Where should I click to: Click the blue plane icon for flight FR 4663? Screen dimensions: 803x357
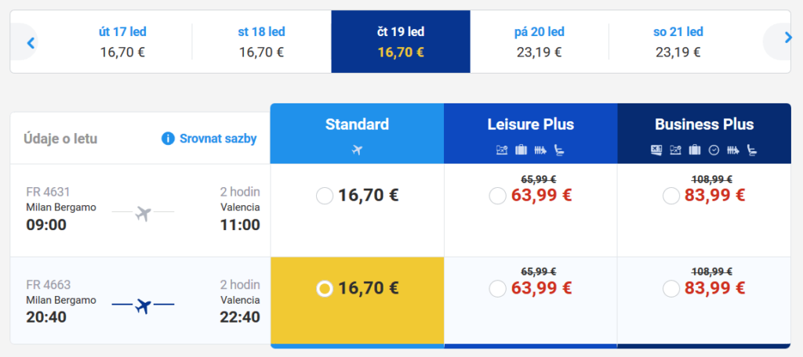pyautogui.click(x=144, y=306)
